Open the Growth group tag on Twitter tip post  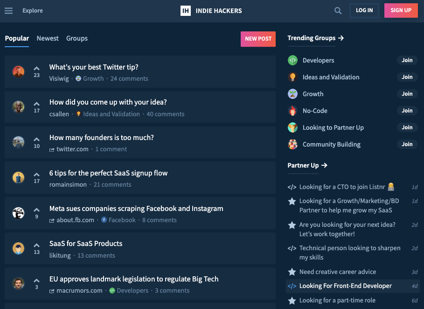[x=93, y=79]
